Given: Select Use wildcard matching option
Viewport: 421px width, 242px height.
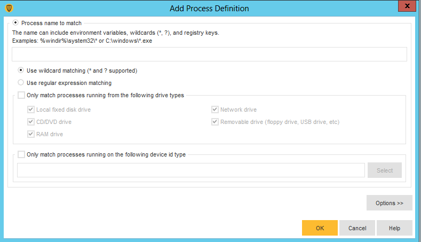Looking at the screenshot, I should click(x=21, y=70).
